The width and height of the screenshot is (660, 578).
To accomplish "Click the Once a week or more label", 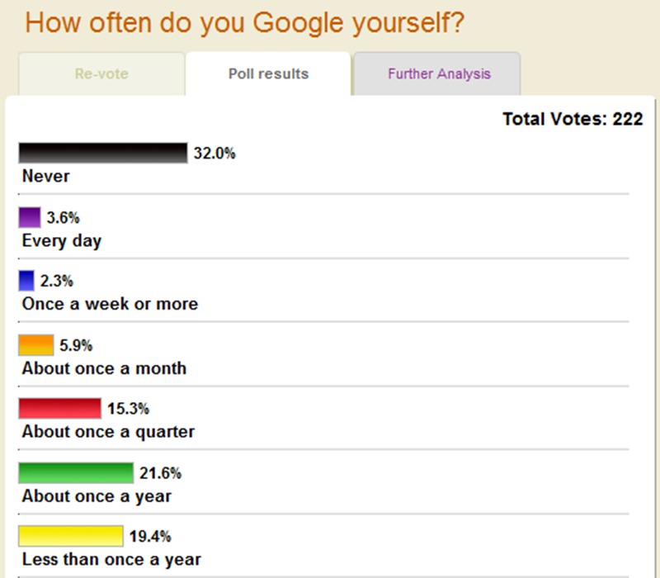I will point(110,304).
